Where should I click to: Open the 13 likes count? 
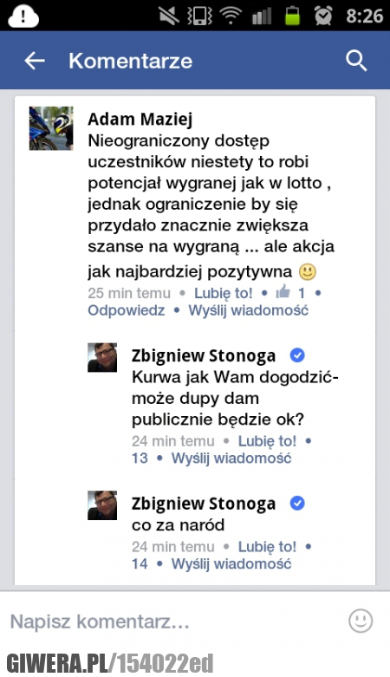point(140,458)
